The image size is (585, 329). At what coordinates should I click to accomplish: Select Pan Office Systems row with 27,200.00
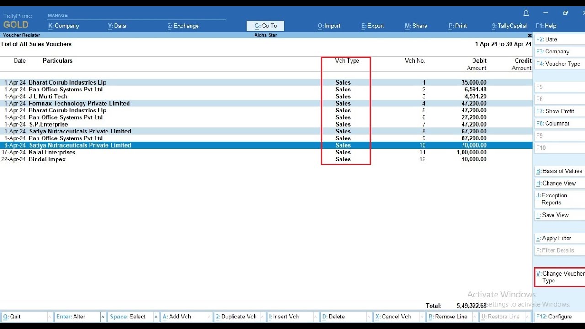[x=266, y=117]
